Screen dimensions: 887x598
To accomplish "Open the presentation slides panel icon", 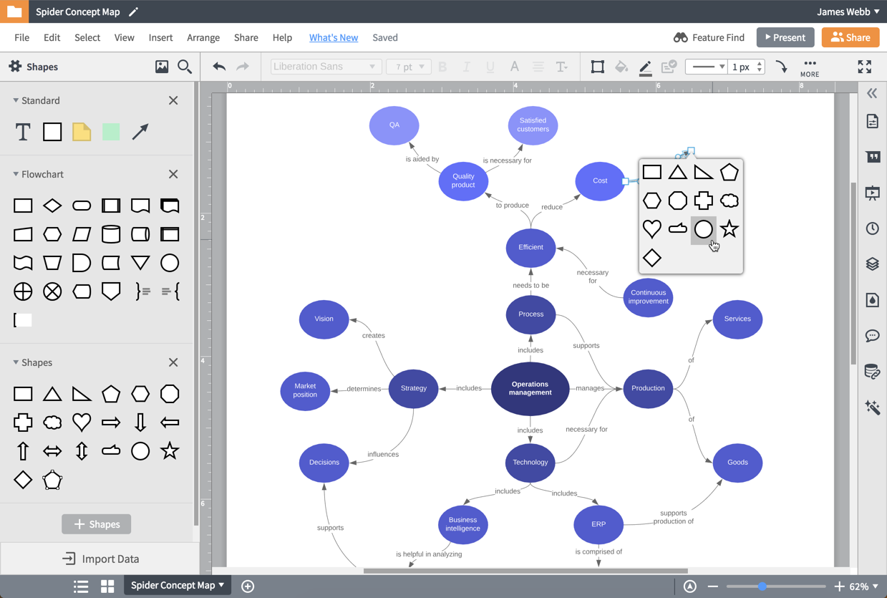I will (872, 192).
